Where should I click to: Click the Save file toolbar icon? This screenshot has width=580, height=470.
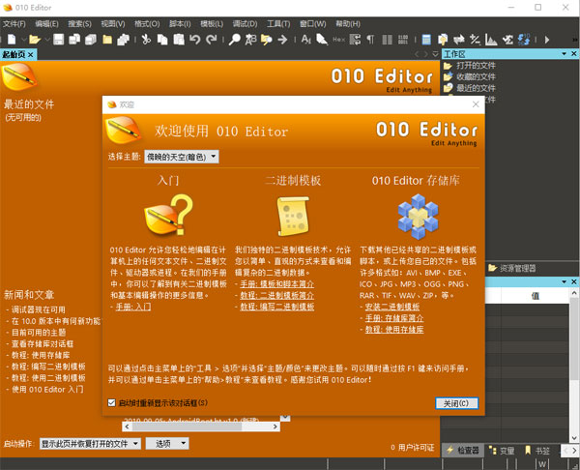coord(59,39)
